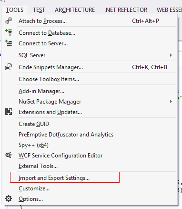Select Add-in Manager... entry
The width and height of the screenshot is (182, 209).
(x=41, y=91)
